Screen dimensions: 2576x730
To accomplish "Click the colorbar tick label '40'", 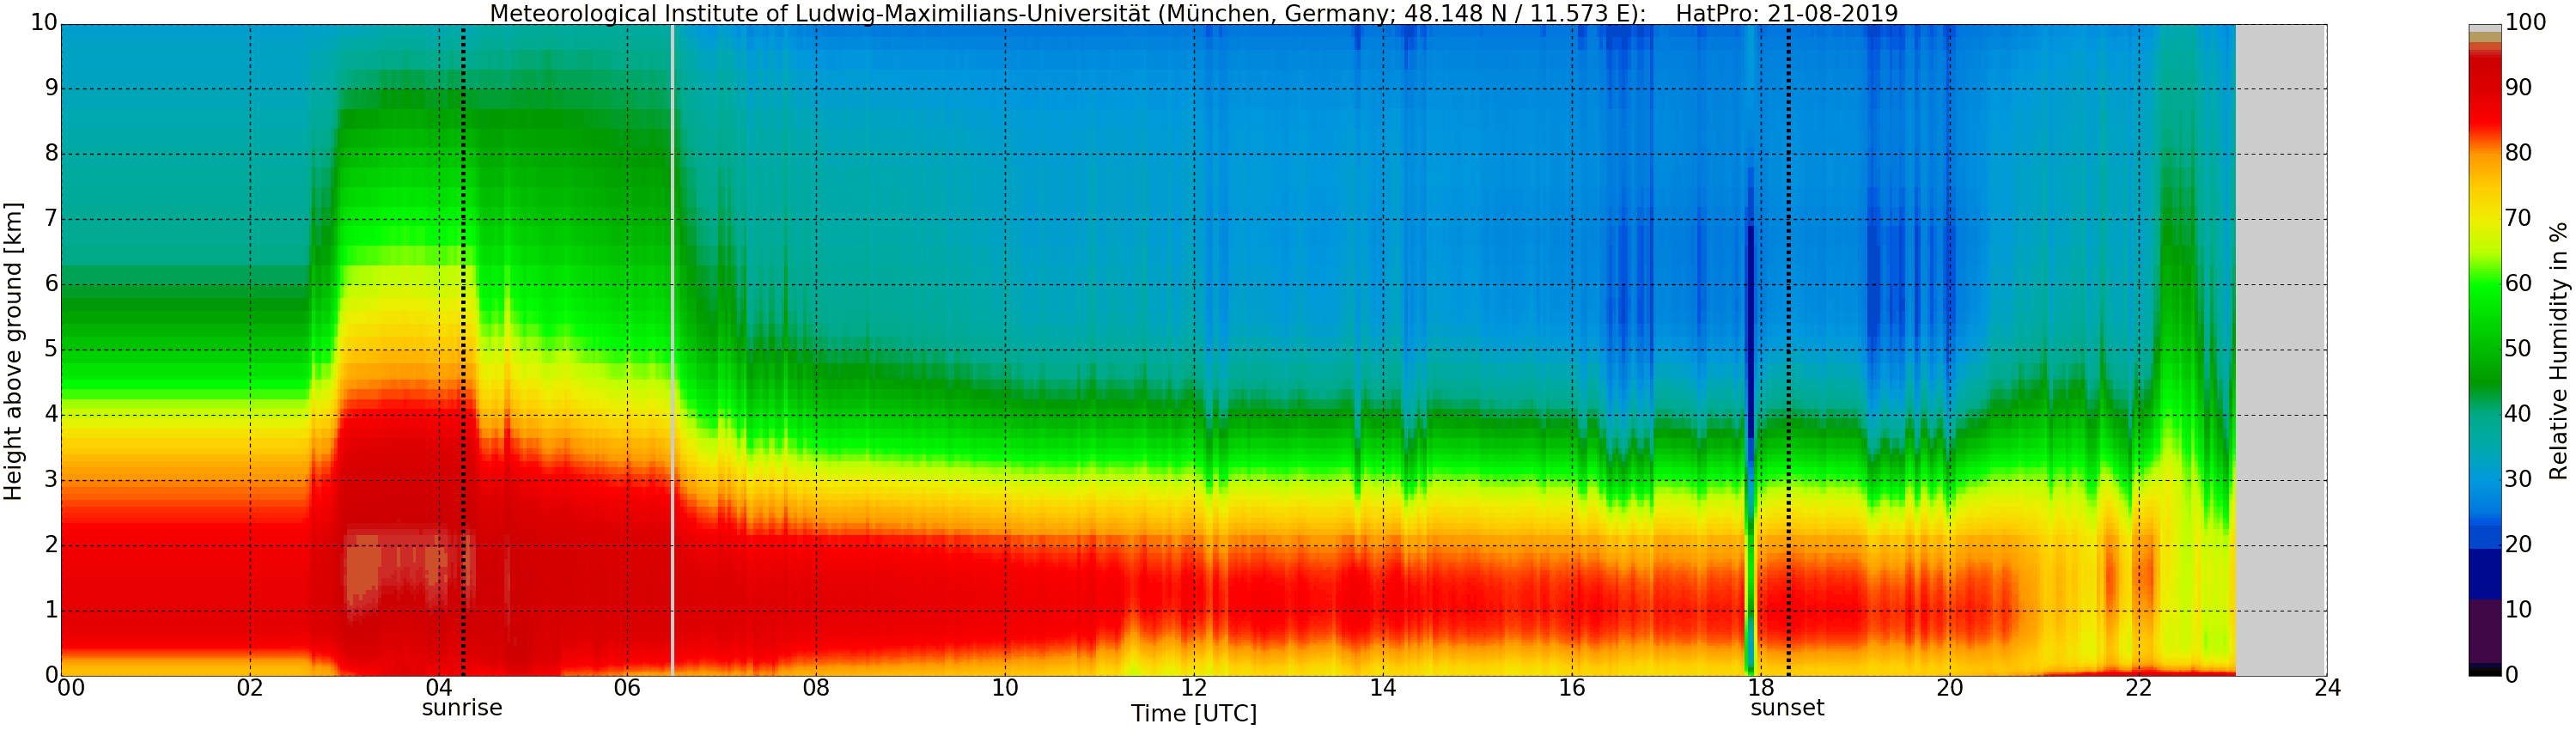I will tap(2518, 414).
